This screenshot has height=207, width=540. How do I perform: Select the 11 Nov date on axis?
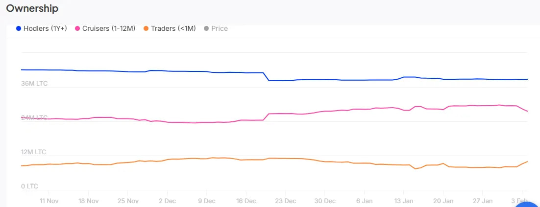(49, 201)
